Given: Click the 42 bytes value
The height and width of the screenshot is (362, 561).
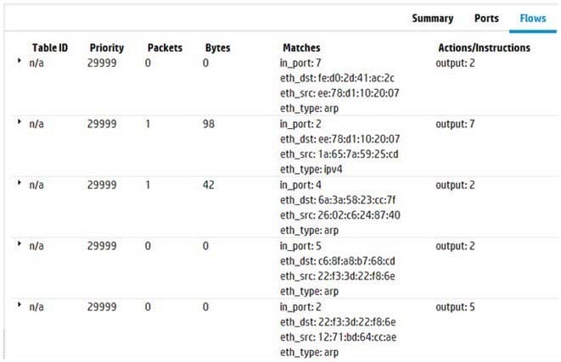Looking at the screenshot, I should pos(210,184).
